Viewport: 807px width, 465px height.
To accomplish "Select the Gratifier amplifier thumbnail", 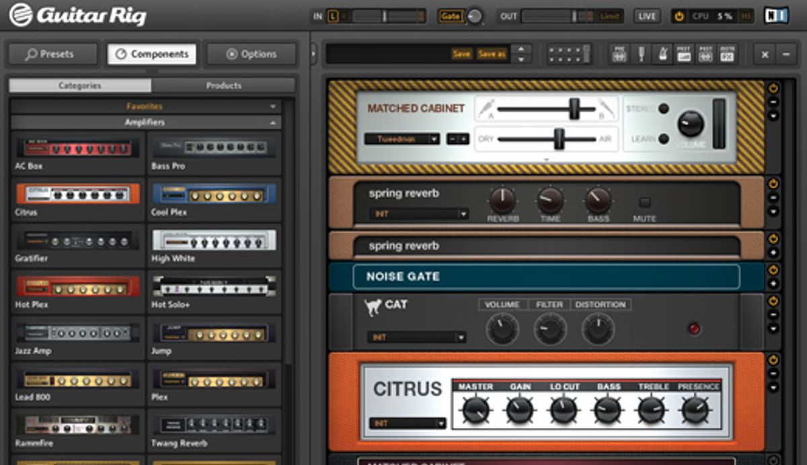I will click(x=78, y=240).
